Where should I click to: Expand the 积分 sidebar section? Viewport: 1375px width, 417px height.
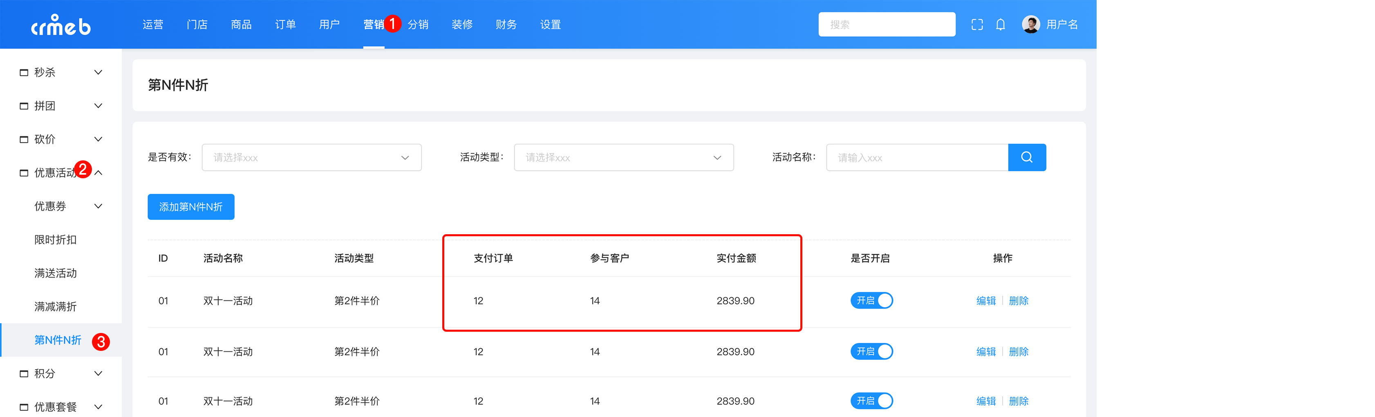[x=98, y=374]
